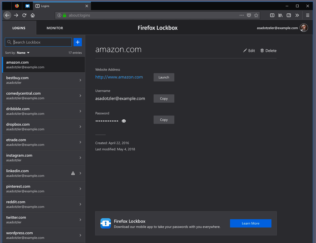
Task: Copy the amazon.com username
Action: pos(164,98)
